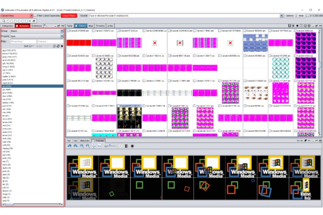This screenshot has height=215, width=323.
Task: Switch viewer to the Hex tab
Action: 69,141
